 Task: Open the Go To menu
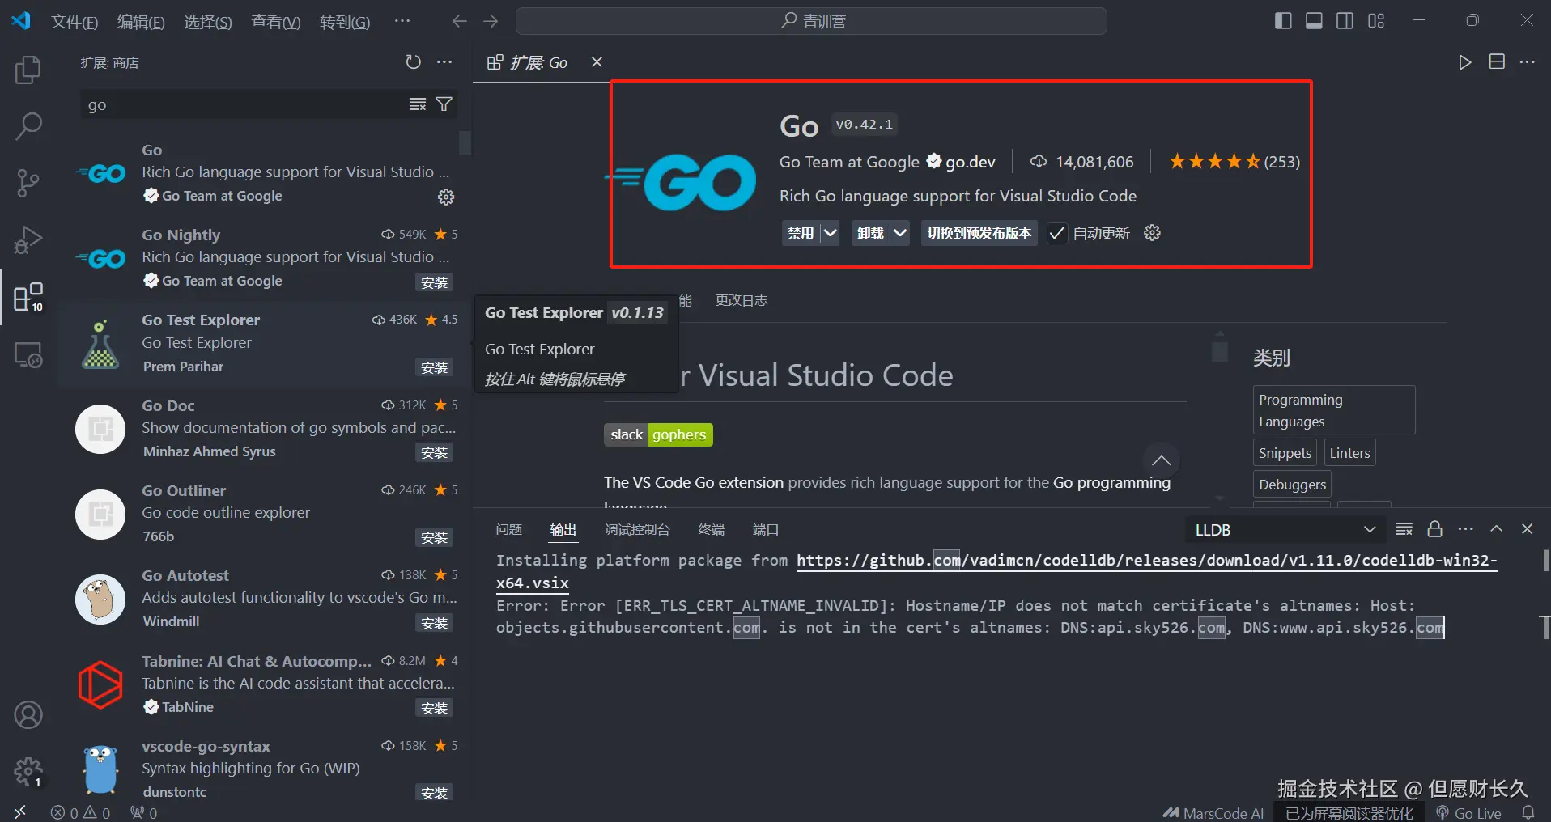345,22
